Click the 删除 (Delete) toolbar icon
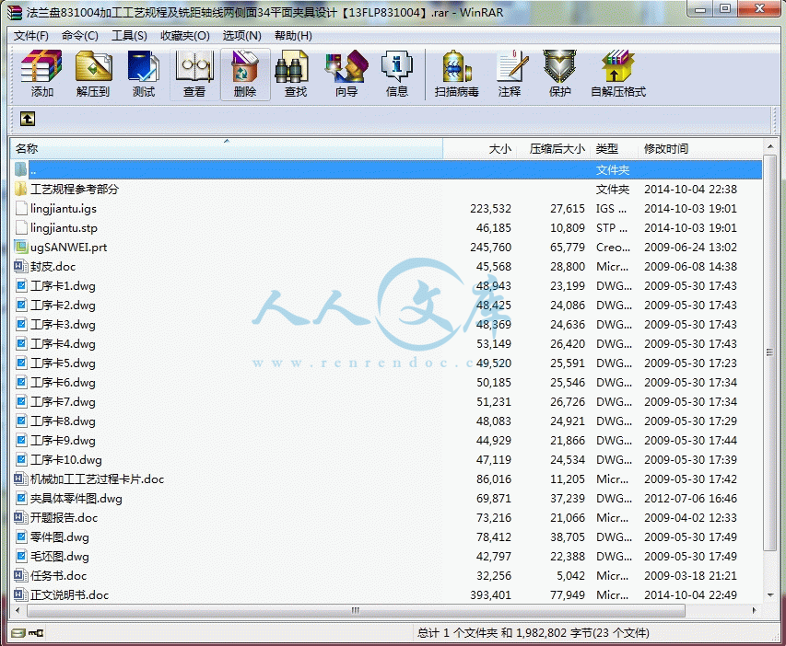The width and height of the screenshot is (786, 646). click(x=245, y=66)
